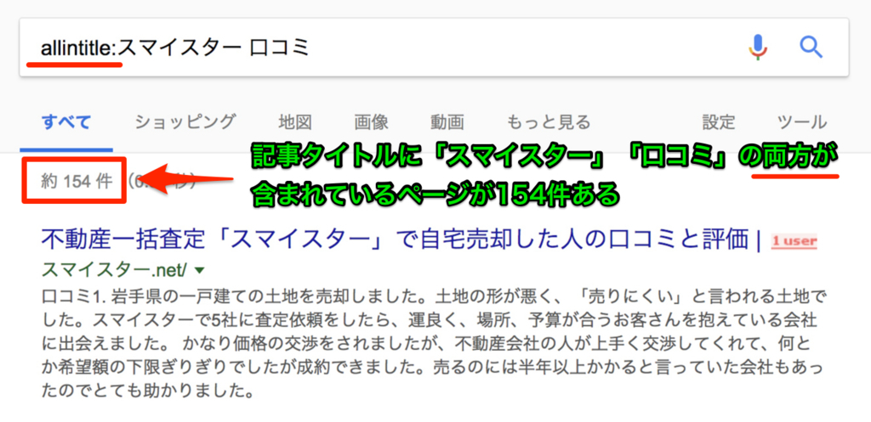Image resolution: width=871 pixels, height=422 pixels.
Task: Click the red 1 user badge
Action: pyautogui.click(x=794, y=241)
